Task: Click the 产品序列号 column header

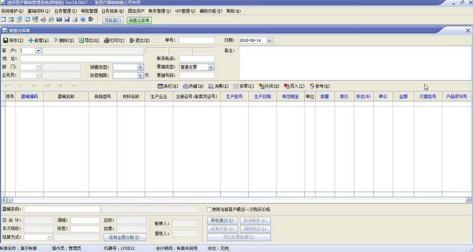Action: pyautogui.click(x=456, y=96)
